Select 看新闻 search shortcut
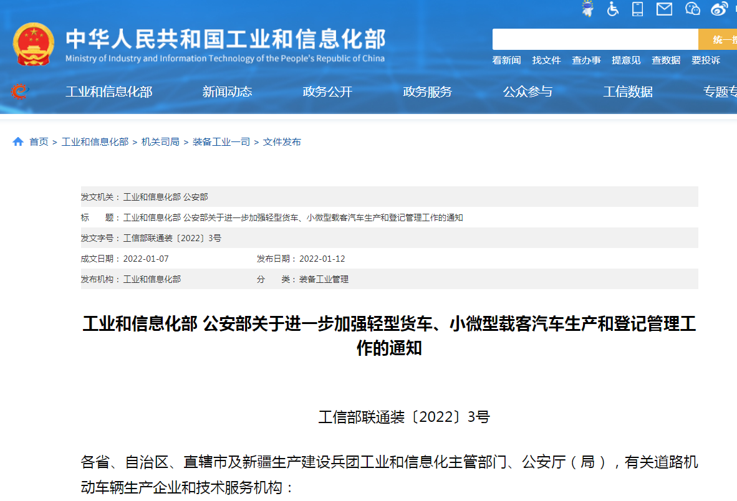737x501 pixels. tap(506, 60)
